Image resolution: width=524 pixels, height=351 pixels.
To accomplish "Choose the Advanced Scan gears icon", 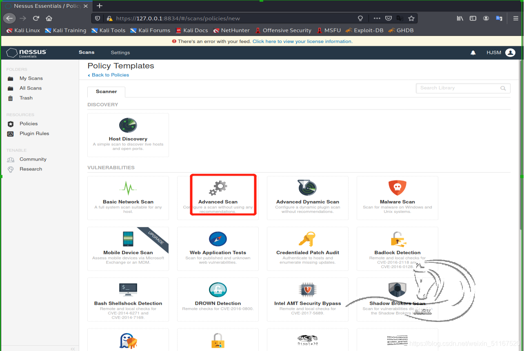I will coord(218,188).
